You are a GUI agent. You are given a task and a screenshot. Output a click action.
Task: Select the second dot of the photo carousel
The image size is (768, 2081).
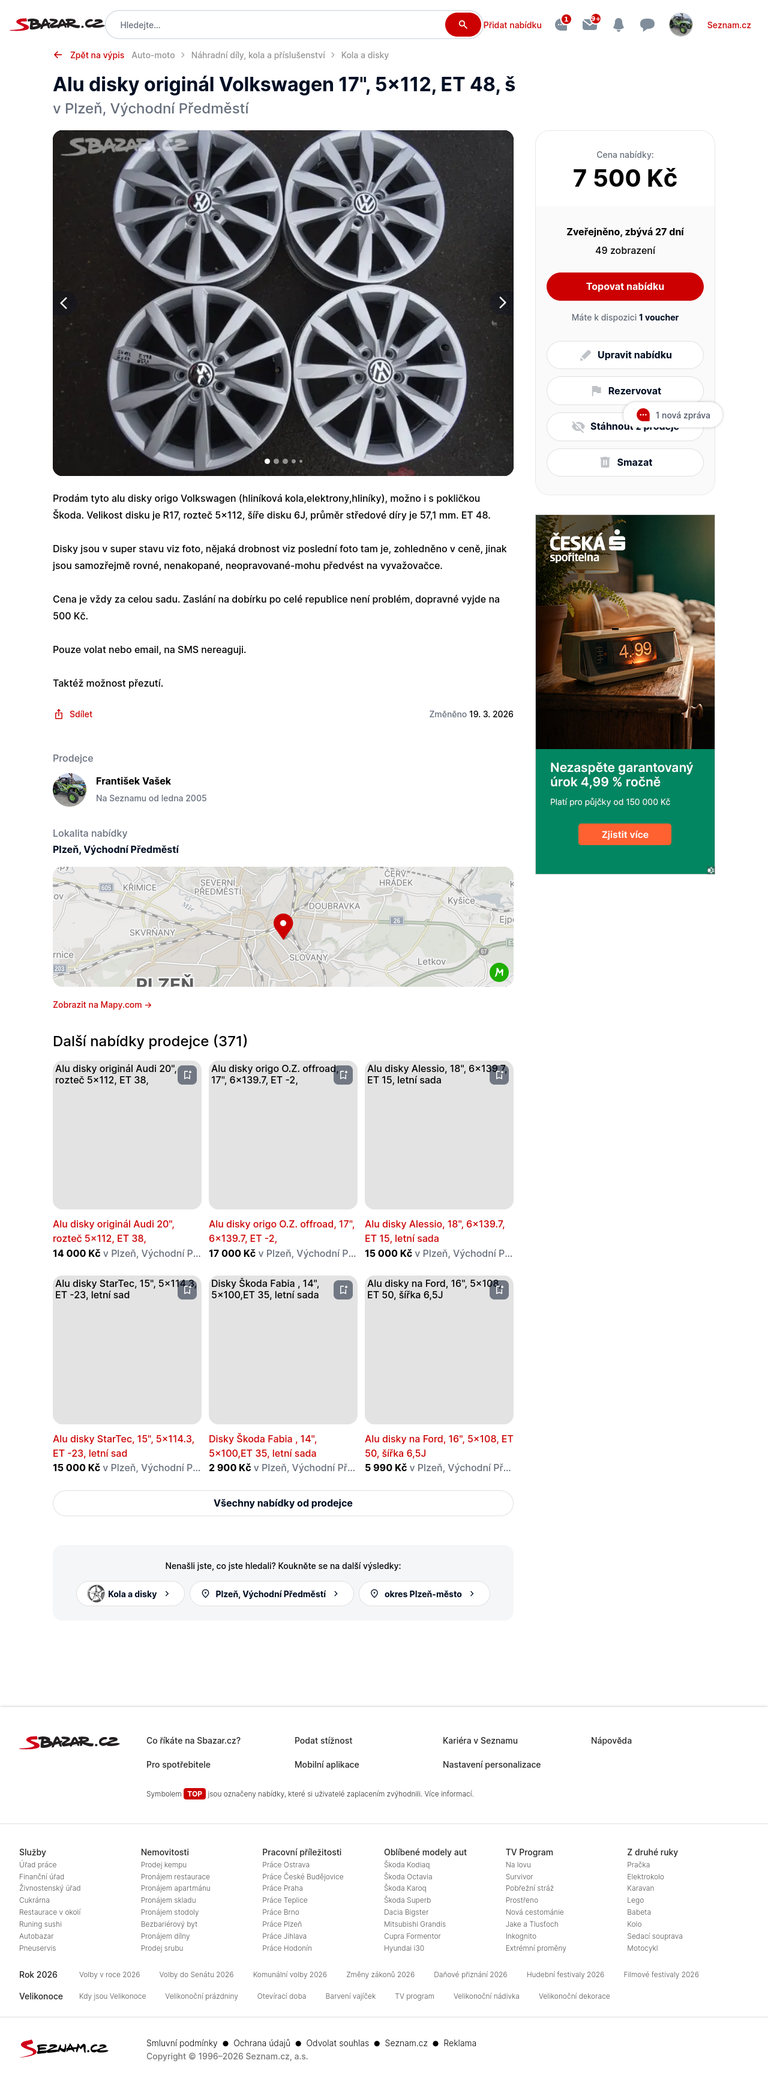[x=276, y=462]
